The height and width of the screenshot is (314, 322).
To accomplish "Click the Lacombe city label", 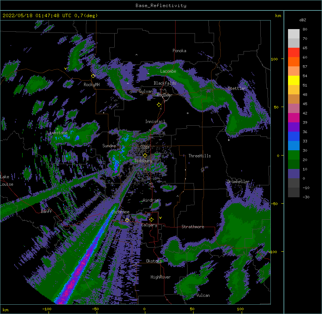I will point(168,71).
